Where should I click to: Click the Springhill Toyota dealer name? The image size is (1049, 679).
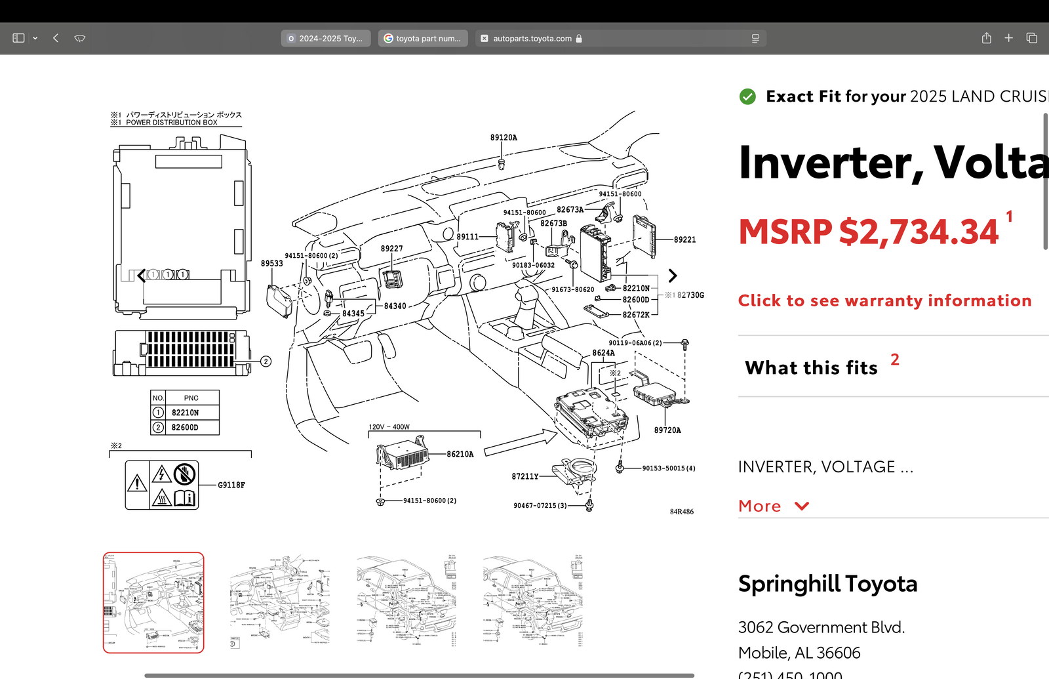(x=827, y=583)
